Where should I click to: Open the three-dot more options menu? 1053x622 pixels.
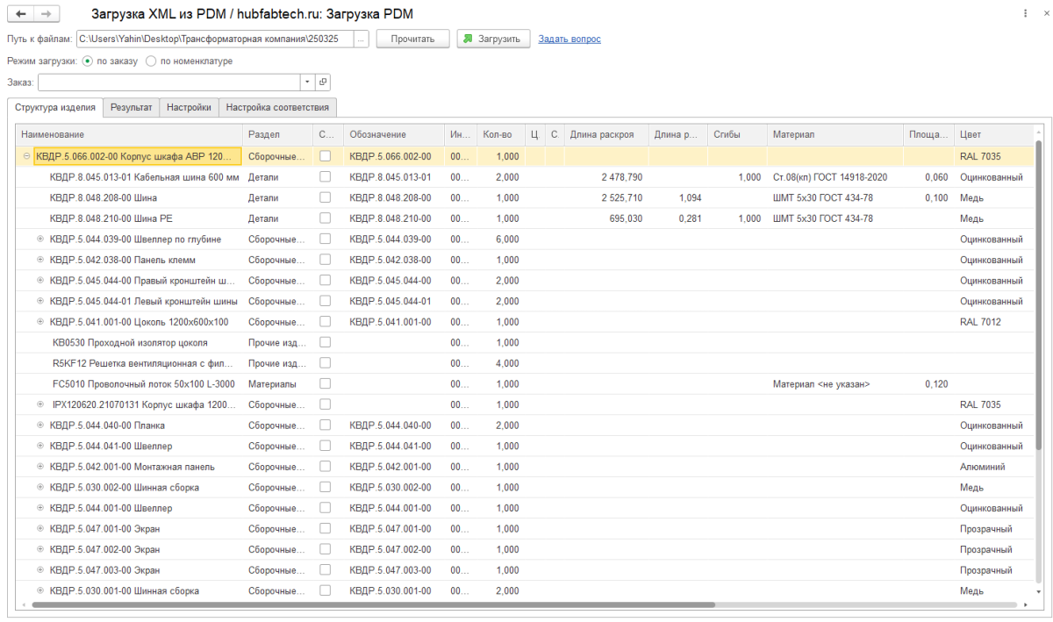coord(1026,15)
